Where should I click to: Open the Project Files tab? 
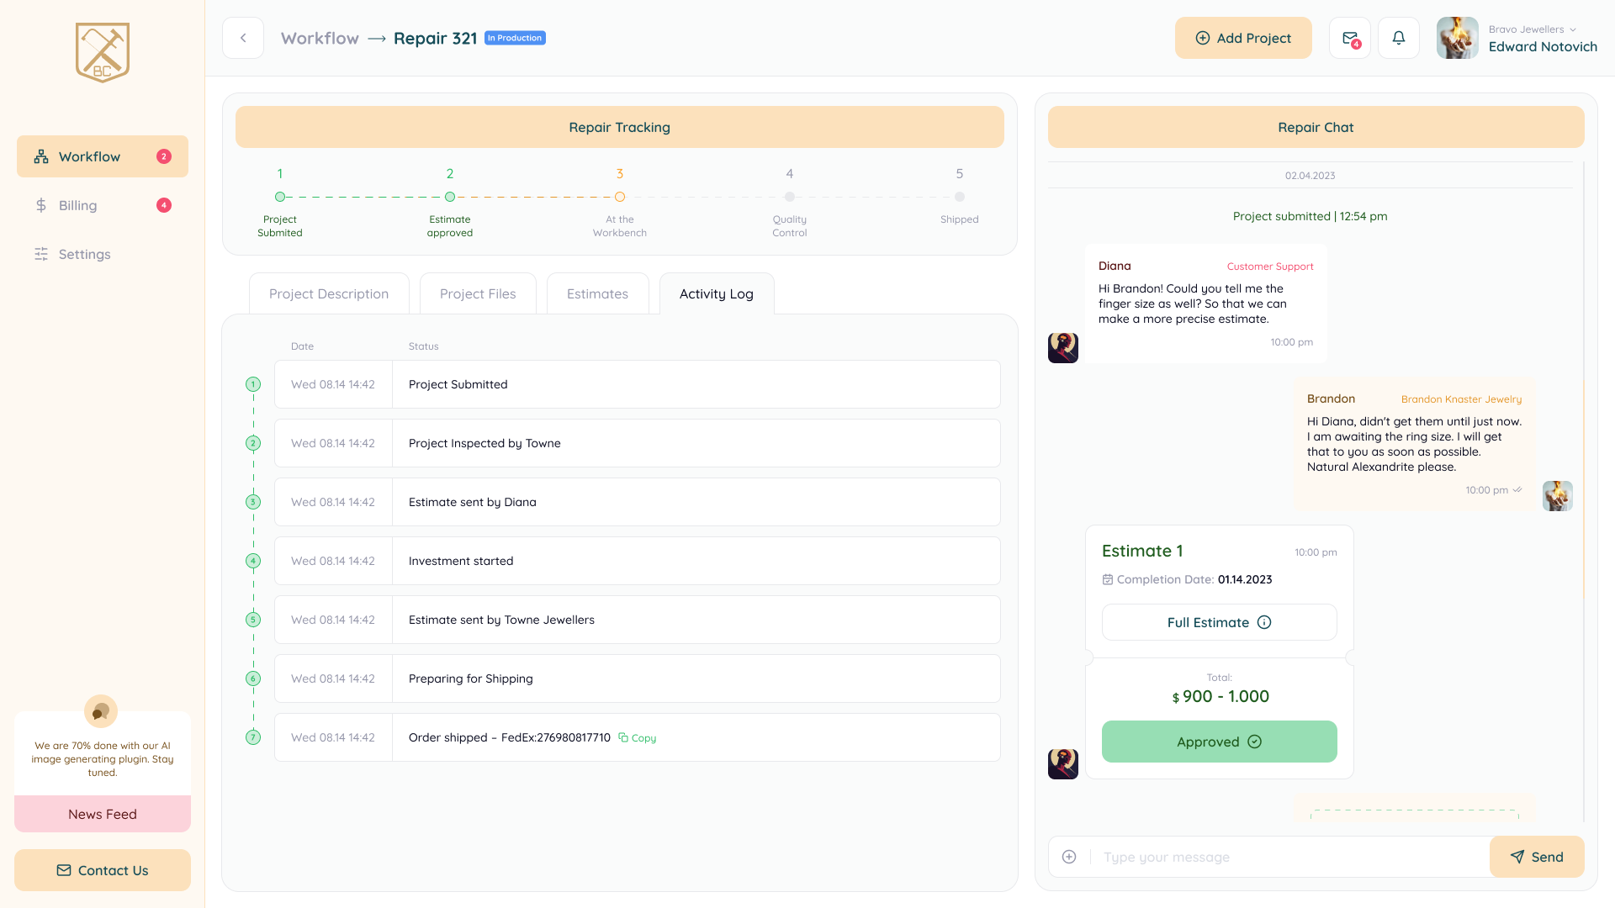pyautogui.click(x=478, y=293)
